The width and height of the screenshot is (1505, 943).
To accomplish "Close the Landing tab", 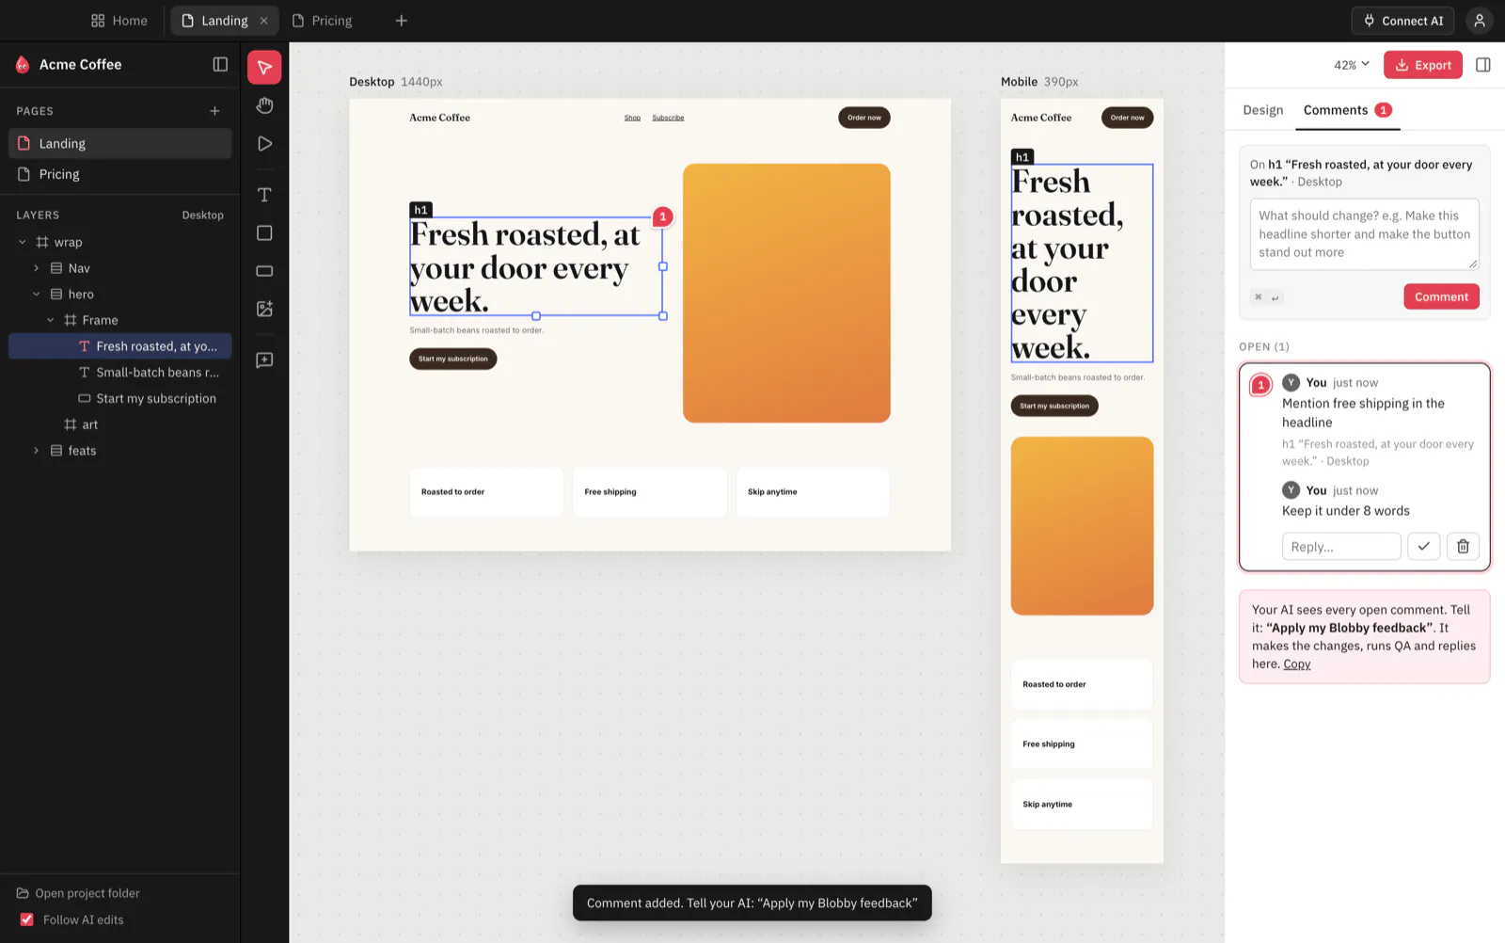I will [x=264, y=21].
